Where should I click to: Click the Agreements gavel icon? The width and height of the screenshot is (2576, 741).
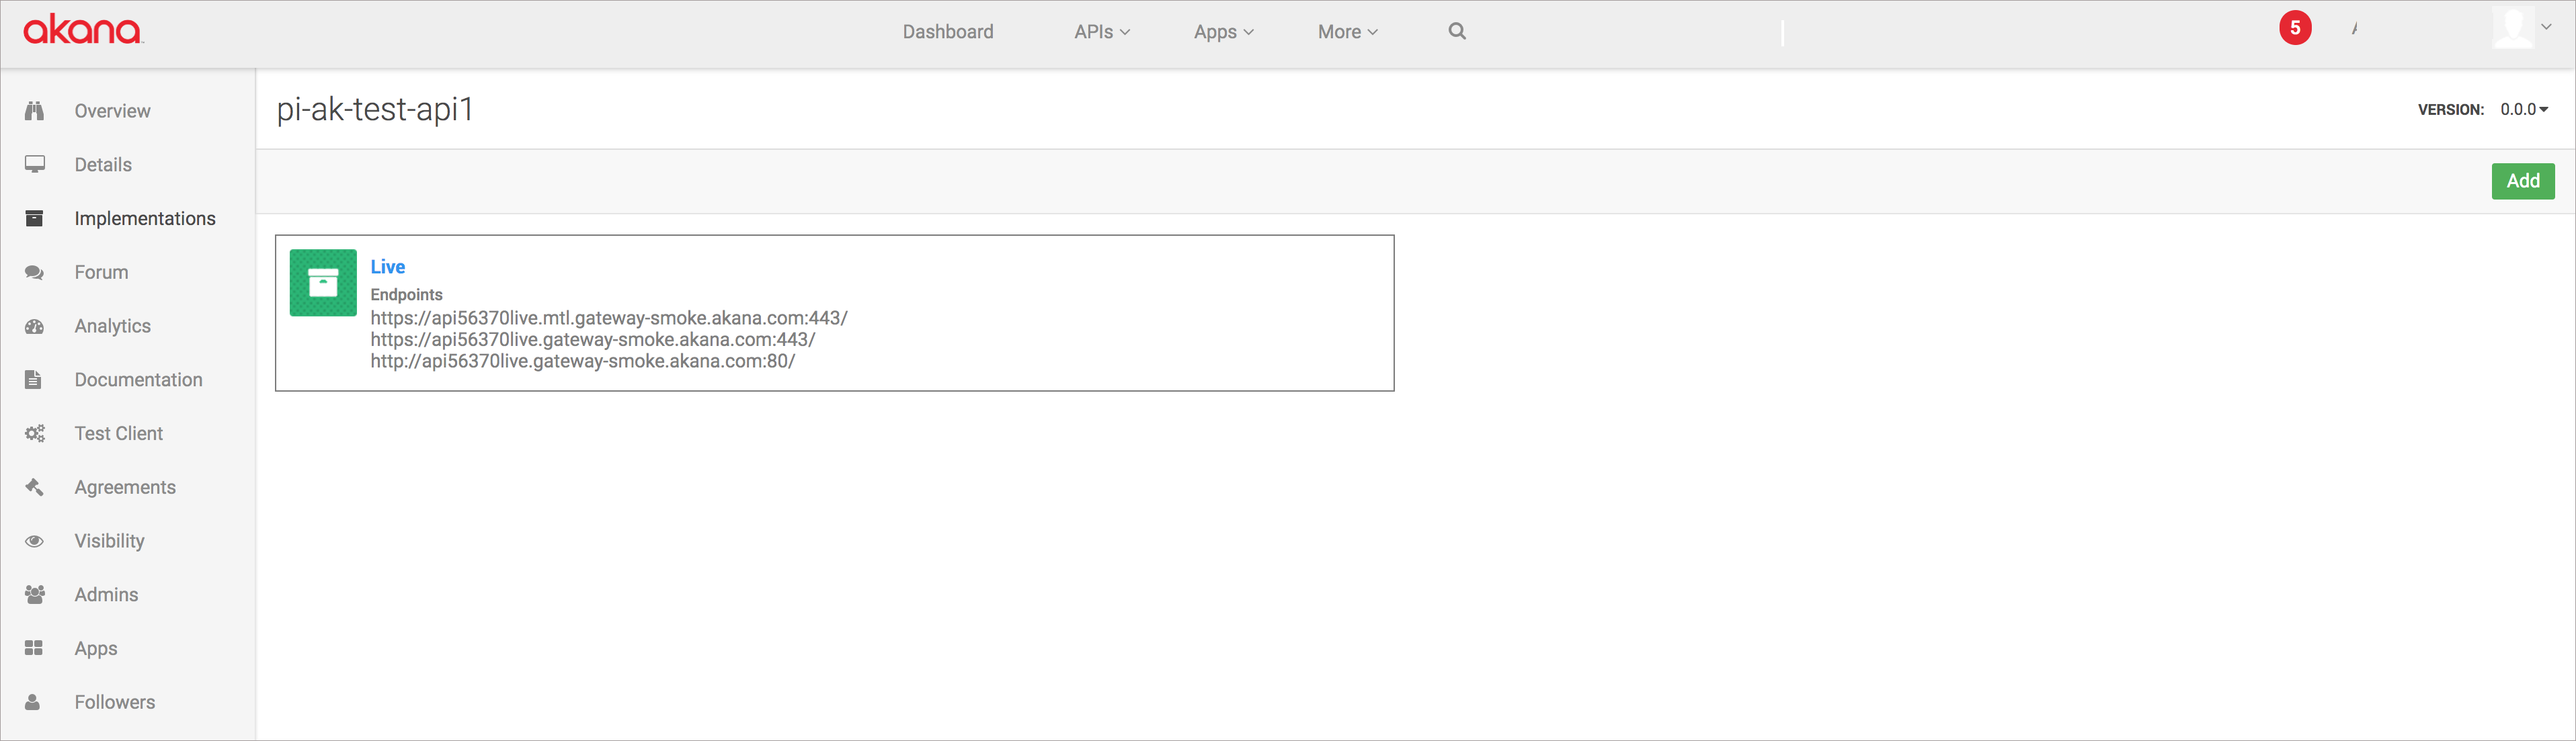34,487
